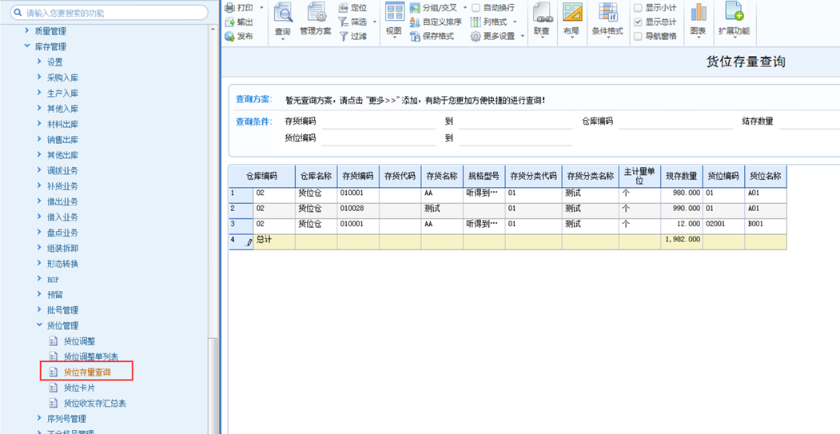The height and width of the screenshot is (434, 840).
Task: Click the 货位名称 column header
Action: click(x=765, y=177)
